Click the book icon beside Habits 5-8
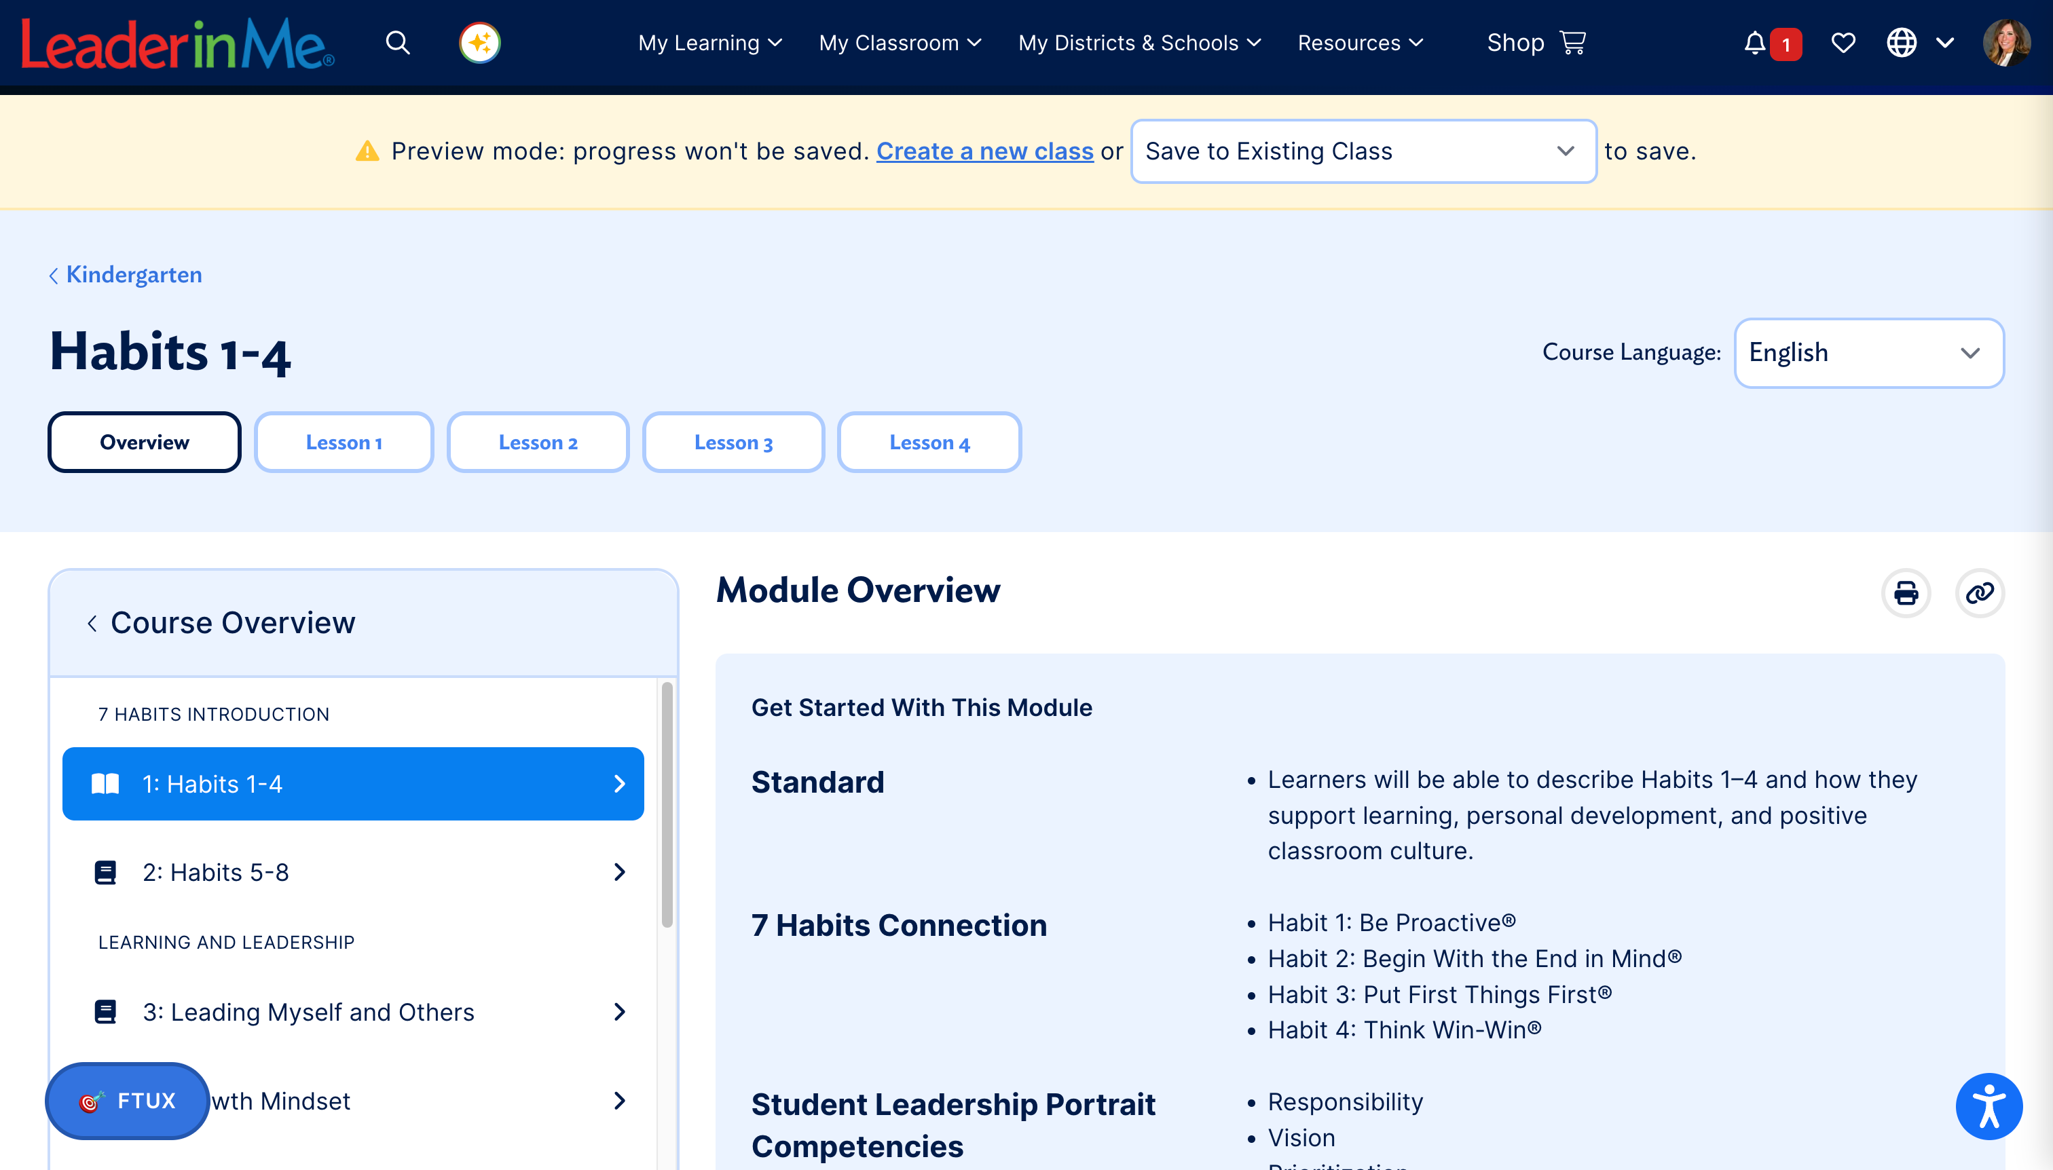 pos(105,872)
